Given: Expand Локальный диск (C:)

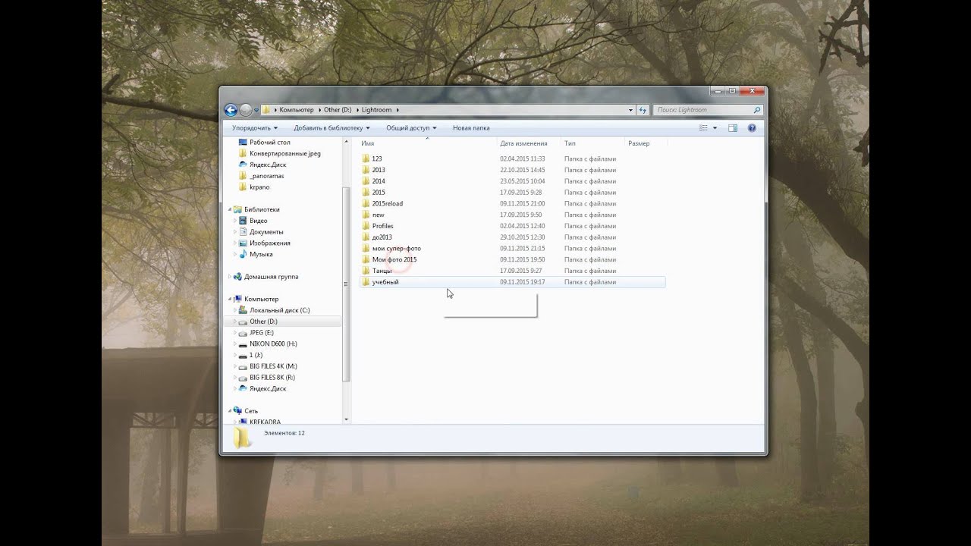Looking at the screenshot, I should [235, 310].
